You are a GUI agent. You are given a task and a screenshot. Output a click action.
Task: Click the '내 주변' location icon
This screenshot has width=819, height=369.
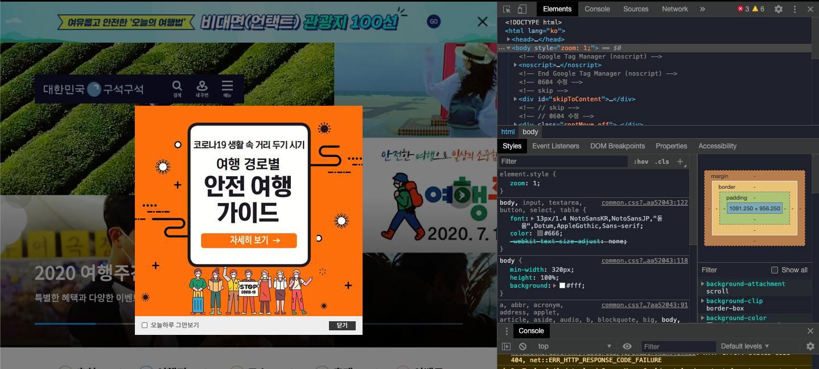coord(202,89)
